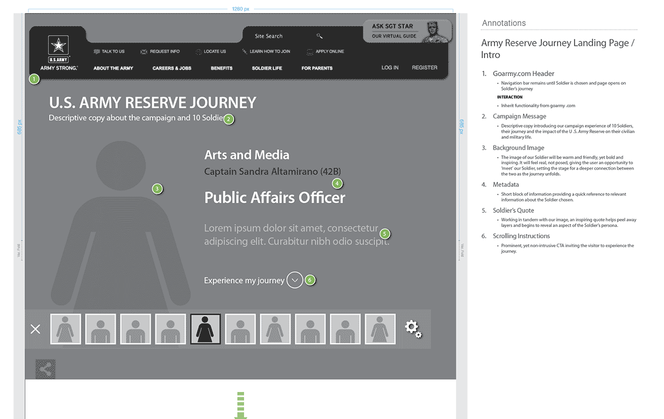Open the About The Army menu

113,68
